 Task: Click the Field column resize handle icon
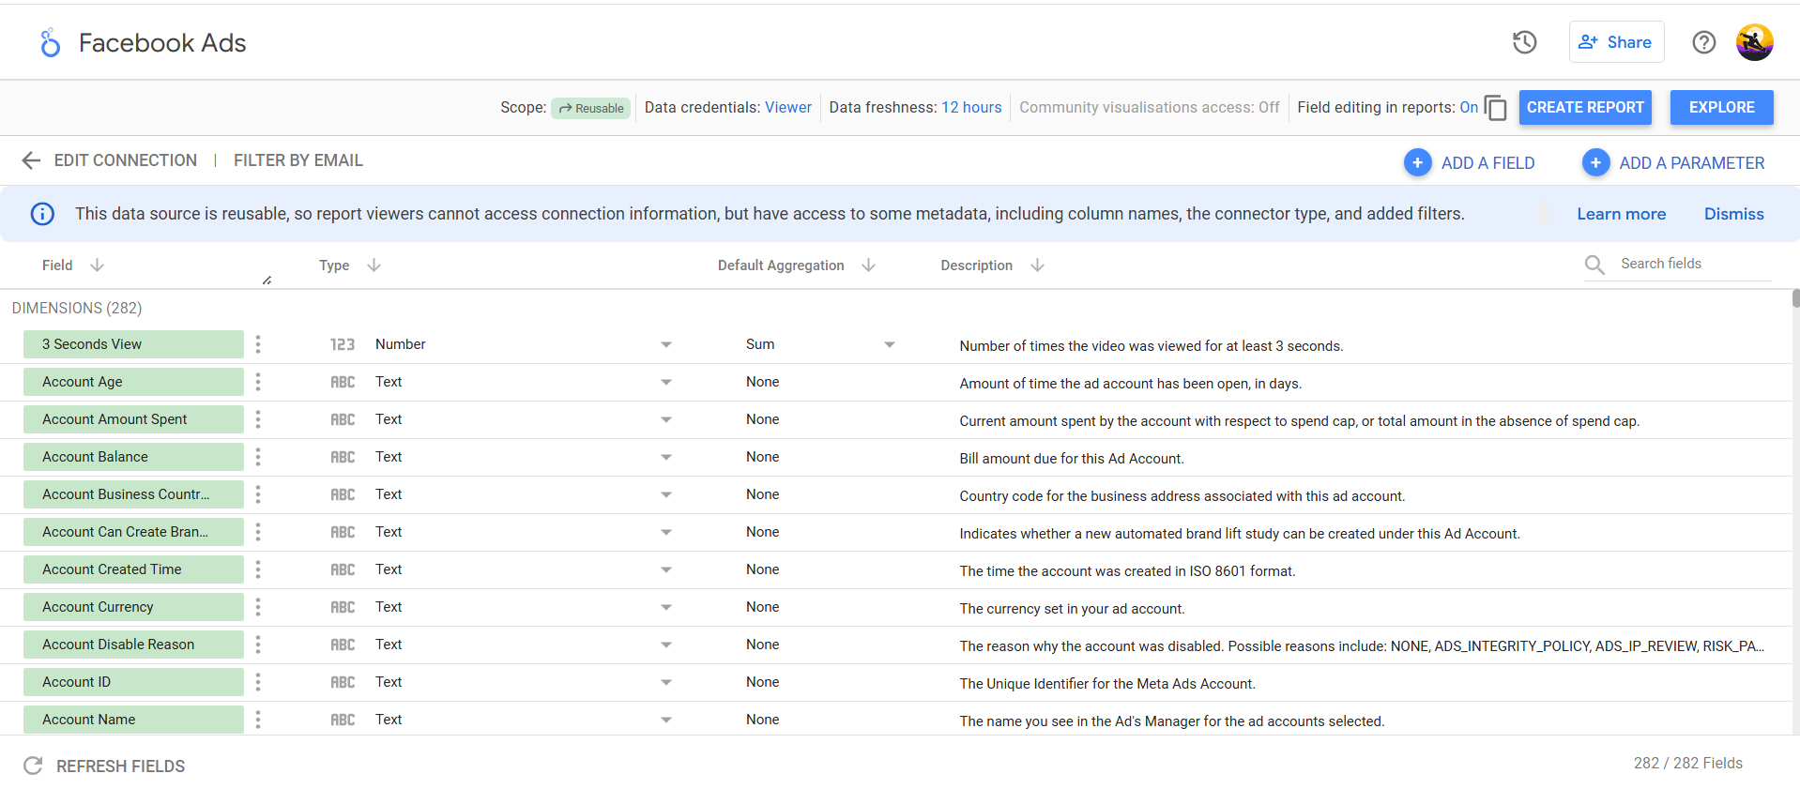pos(267,280)
